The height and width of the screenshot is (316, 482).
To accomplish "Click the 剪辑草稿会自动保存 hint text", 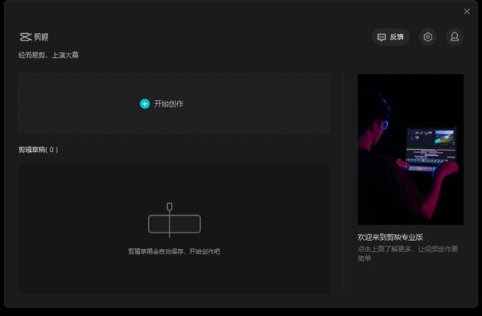I will click(x=174, y=251).
